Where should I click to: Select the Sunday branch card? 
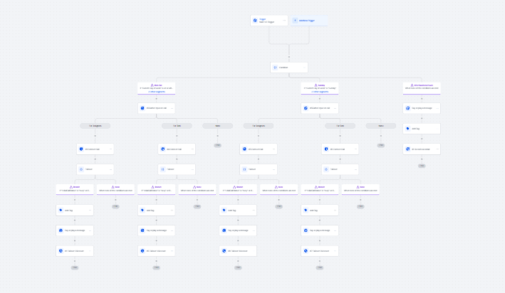[x=320, y=88]
